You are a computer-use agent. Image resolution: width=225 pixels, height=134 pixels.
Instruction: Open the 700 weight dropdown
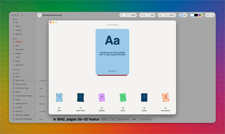(153, 15)
